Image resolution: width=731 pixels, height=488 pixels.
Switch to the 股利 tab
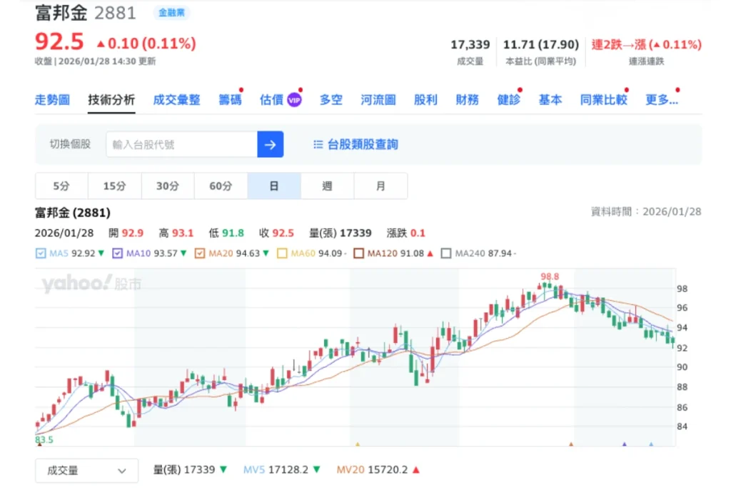tap(425, 100)
